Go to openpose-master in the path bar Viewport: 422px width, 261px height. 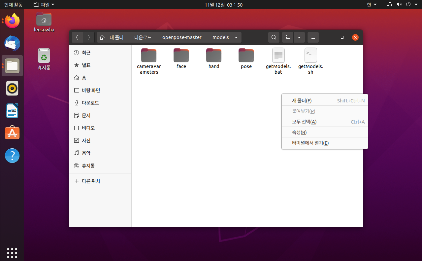[x=182, y=37]
